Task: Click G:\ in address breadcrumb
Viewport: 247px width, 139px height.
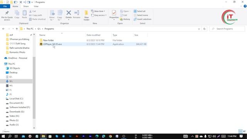Action: pos(39,29)
